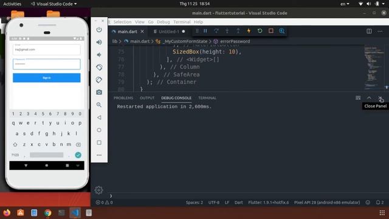The height and width of the screenshot is (219, 389).
Task: Open the Help menu
Action: coord(199,22)
